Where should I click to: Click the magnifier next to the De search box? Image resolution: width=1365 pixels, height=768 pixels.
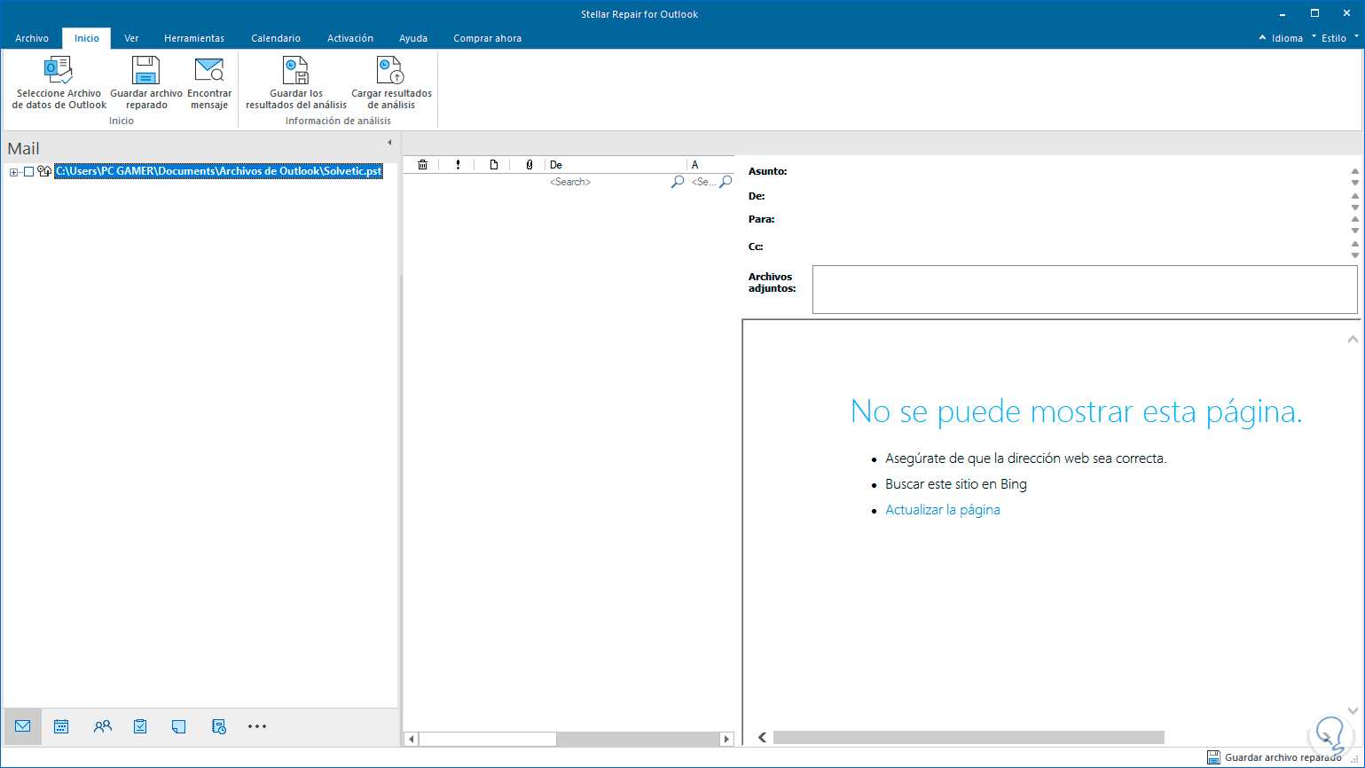678,182
